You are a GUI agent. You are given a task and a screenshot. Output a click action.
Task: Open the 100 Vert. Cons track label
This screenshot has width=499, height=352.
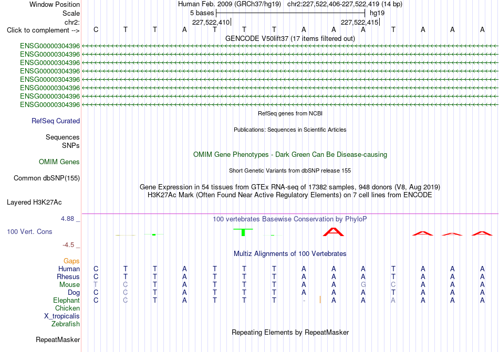(x=29, y=231)
